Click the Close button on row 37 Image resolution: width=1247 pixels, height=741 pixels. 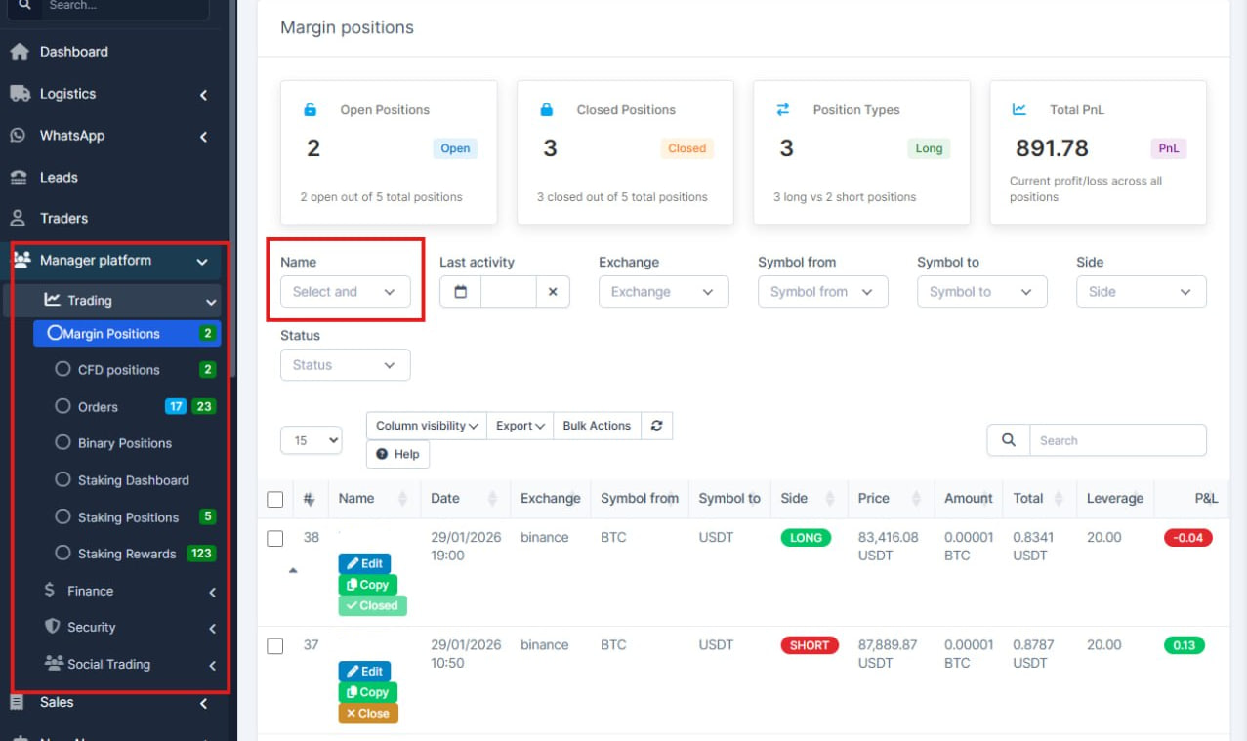pyautogui.click(x=367, y=714)
